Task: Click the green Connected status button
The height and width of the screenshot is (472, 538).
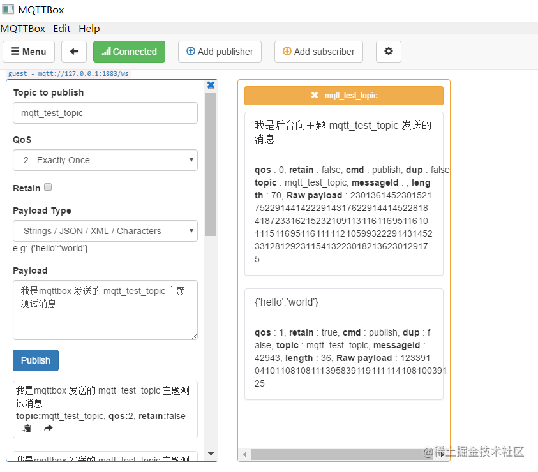Action: pos(129,52)
